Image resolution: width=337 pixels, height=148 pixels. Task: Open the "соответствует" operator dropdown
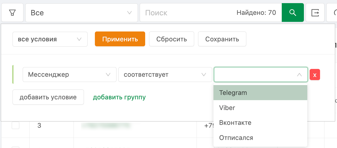click(x=165, y=75)
